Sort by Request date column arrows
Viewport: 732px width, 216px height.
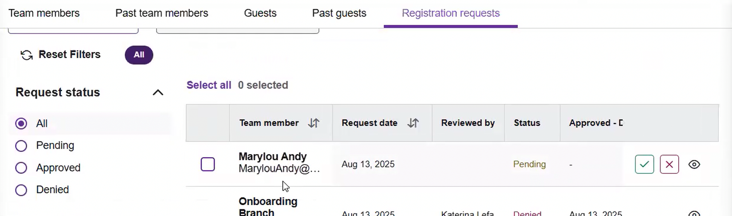pyautogui.click(x=413, y=123)
